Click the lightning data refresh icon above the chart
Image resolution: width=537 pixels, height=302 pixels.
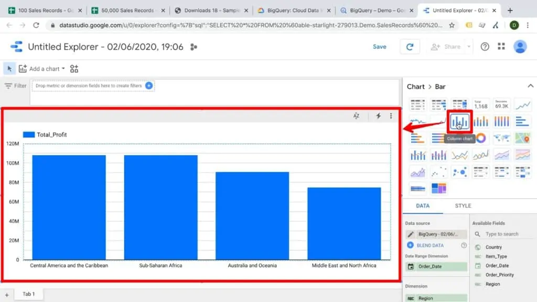[x=378, y=116]
